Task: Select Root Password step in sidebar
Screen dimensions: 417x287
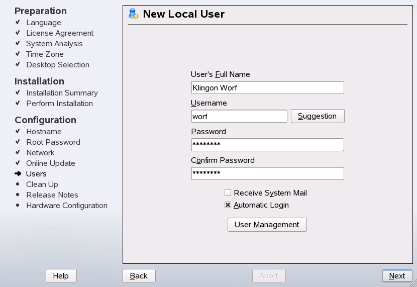Action: (53, 142)
